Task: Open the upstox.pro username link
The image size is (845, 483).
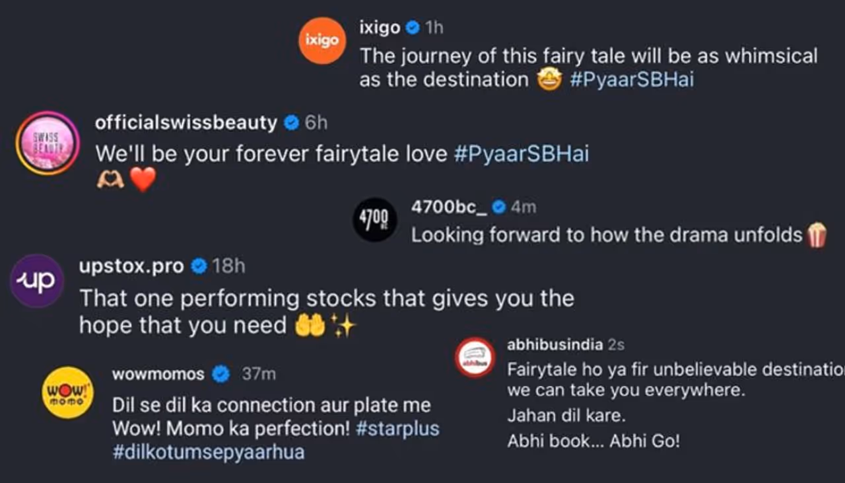Action: (x=131, y=266)
